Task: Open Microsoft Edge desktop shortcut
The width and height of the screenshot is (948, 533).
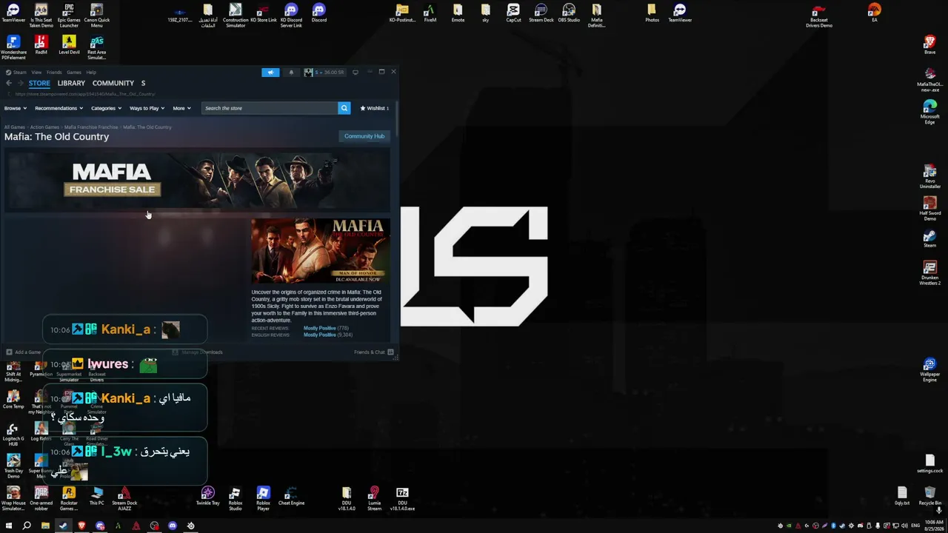Action: click(929, 113)
